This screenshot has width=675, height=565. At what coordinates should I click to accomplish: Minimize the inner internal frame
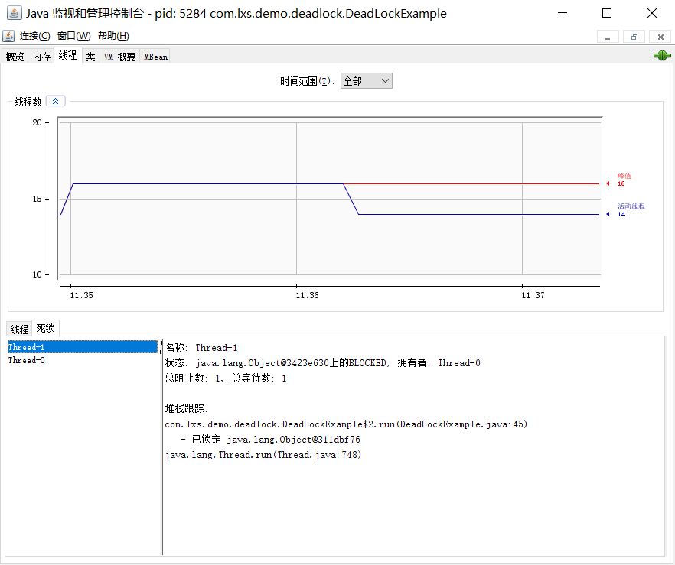[x=608, y=37]
